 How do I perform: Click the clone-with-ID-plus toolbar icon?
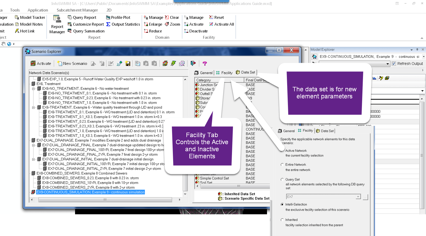click(120, 63)
